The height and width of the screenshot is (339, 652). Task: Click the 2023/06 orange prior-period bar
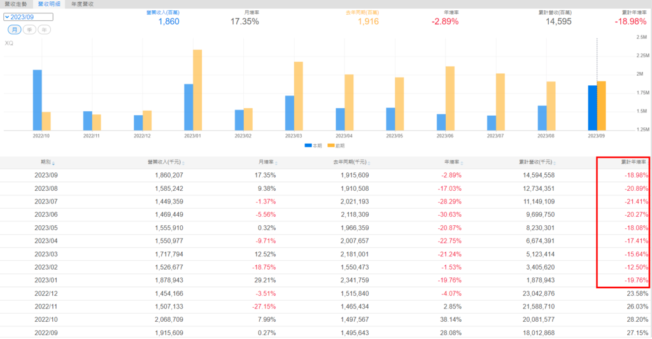pyautogui.click(x=450, y=99)
